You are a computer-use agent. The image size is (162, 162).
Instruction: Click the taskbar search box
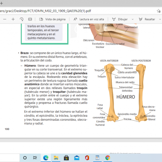coord(10,158)
